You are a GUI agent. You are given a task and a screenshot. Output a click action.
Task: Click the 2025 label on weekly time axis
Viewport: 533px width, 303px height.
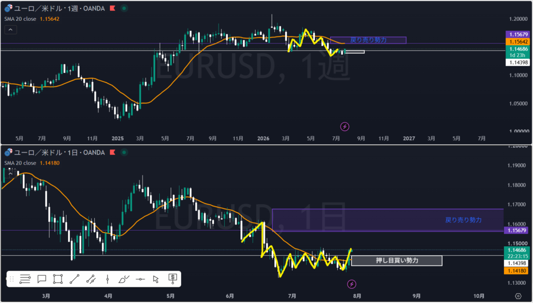coord(118,138)
